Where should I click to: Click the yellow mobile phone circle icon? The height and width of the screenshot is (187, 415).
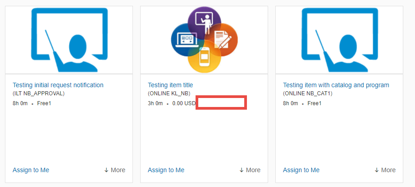pyautogui.click(x=204, y=57)
